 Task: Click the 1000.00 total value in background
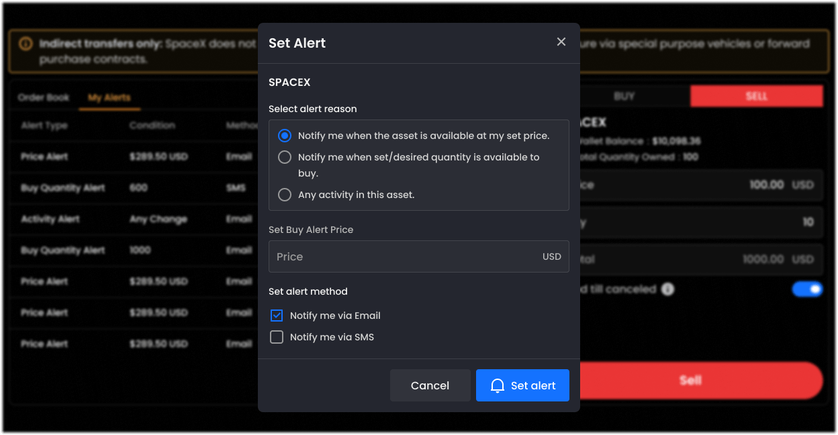tap(763, 259)
